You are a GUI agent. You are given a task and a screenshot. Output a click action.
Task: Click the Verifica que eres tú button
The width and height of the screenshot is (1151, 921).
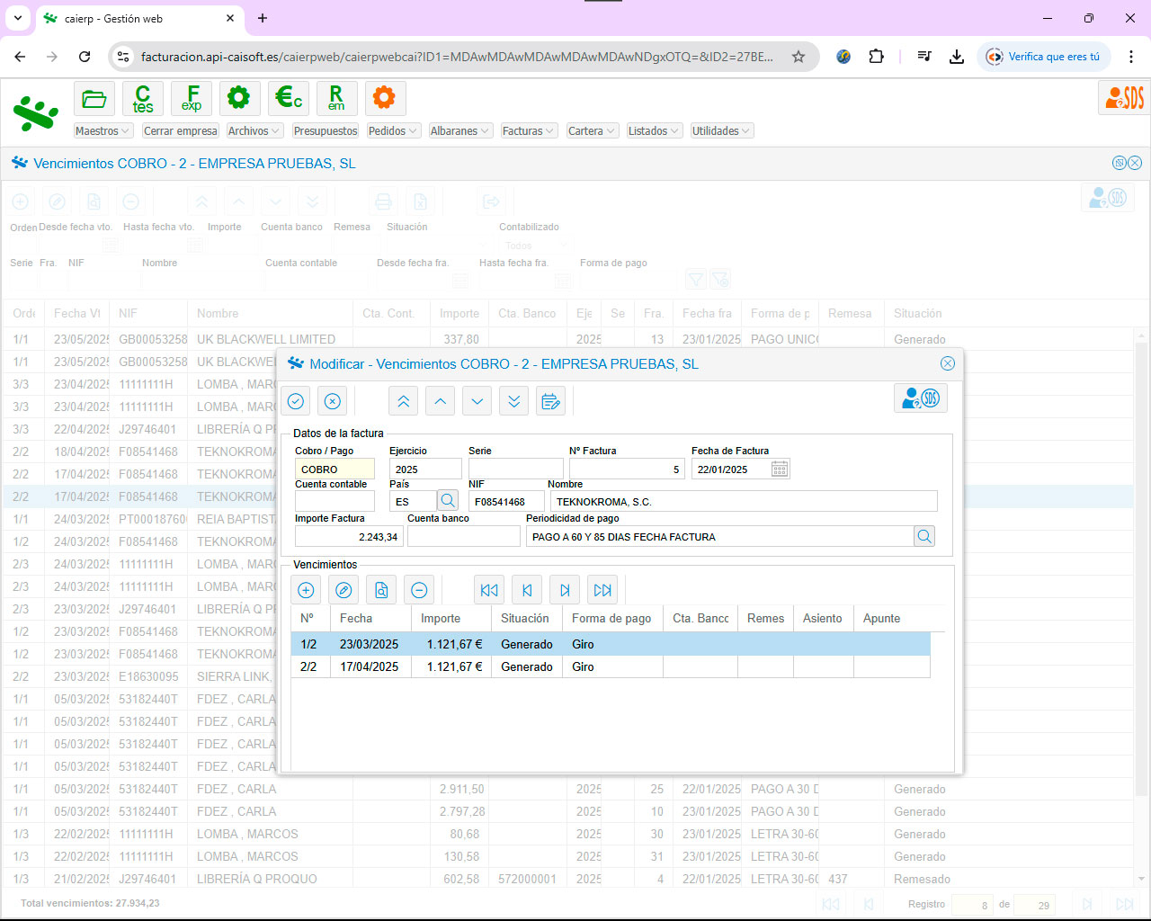click(x=1044, y=57)
